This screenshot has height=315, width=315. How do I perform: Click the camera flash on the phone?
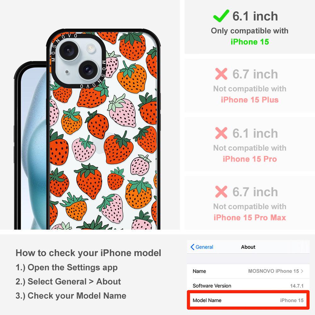coord(90,48)
